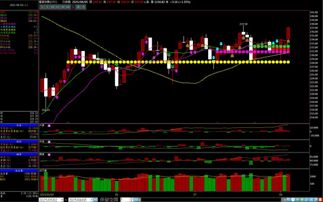Toggle the purple square in 外資 sub-chart
Screen dimensions: 323x202
[x=49, y=125]
